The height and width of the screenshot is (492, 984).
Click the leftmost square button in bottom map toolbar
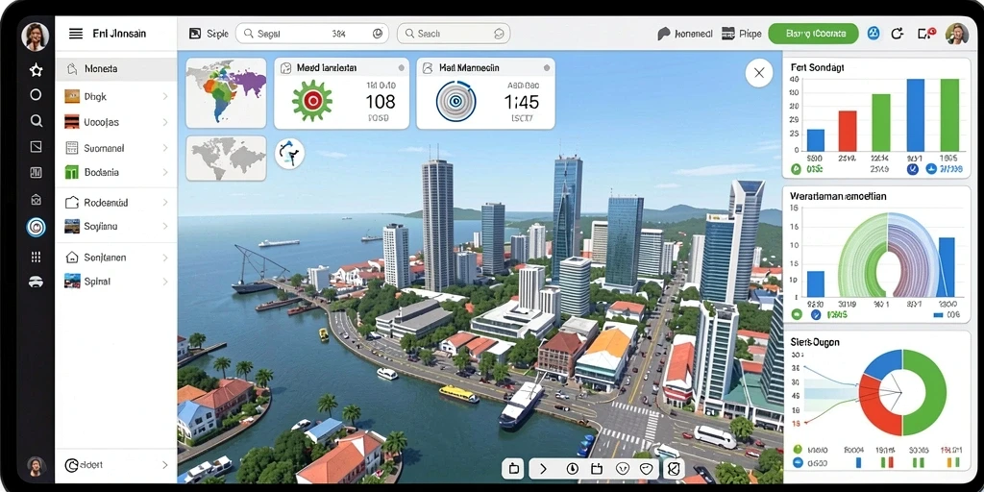[x=513, y=469]
